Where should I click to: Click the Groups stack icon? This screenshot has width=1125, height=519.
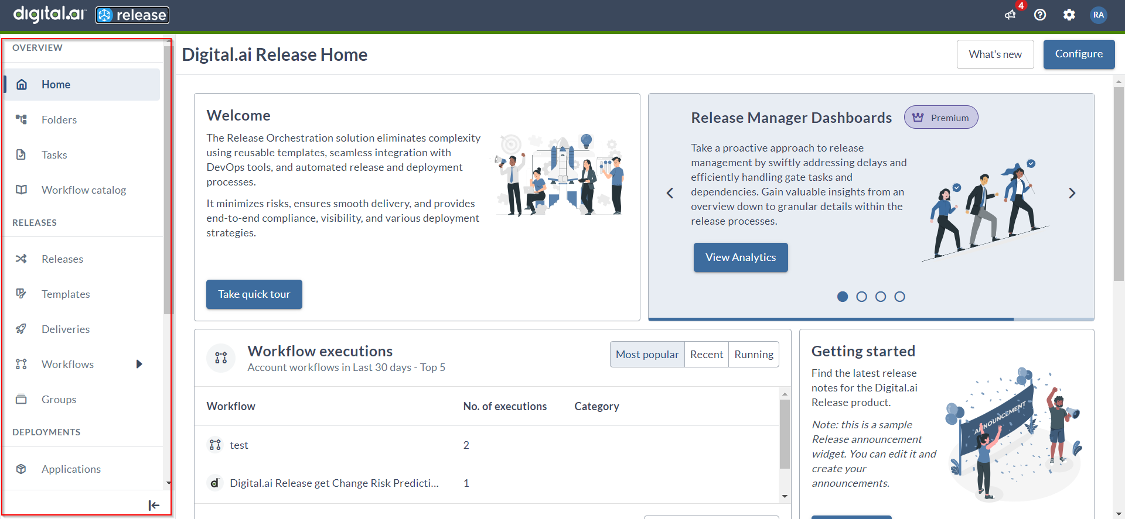click(22, 399)
